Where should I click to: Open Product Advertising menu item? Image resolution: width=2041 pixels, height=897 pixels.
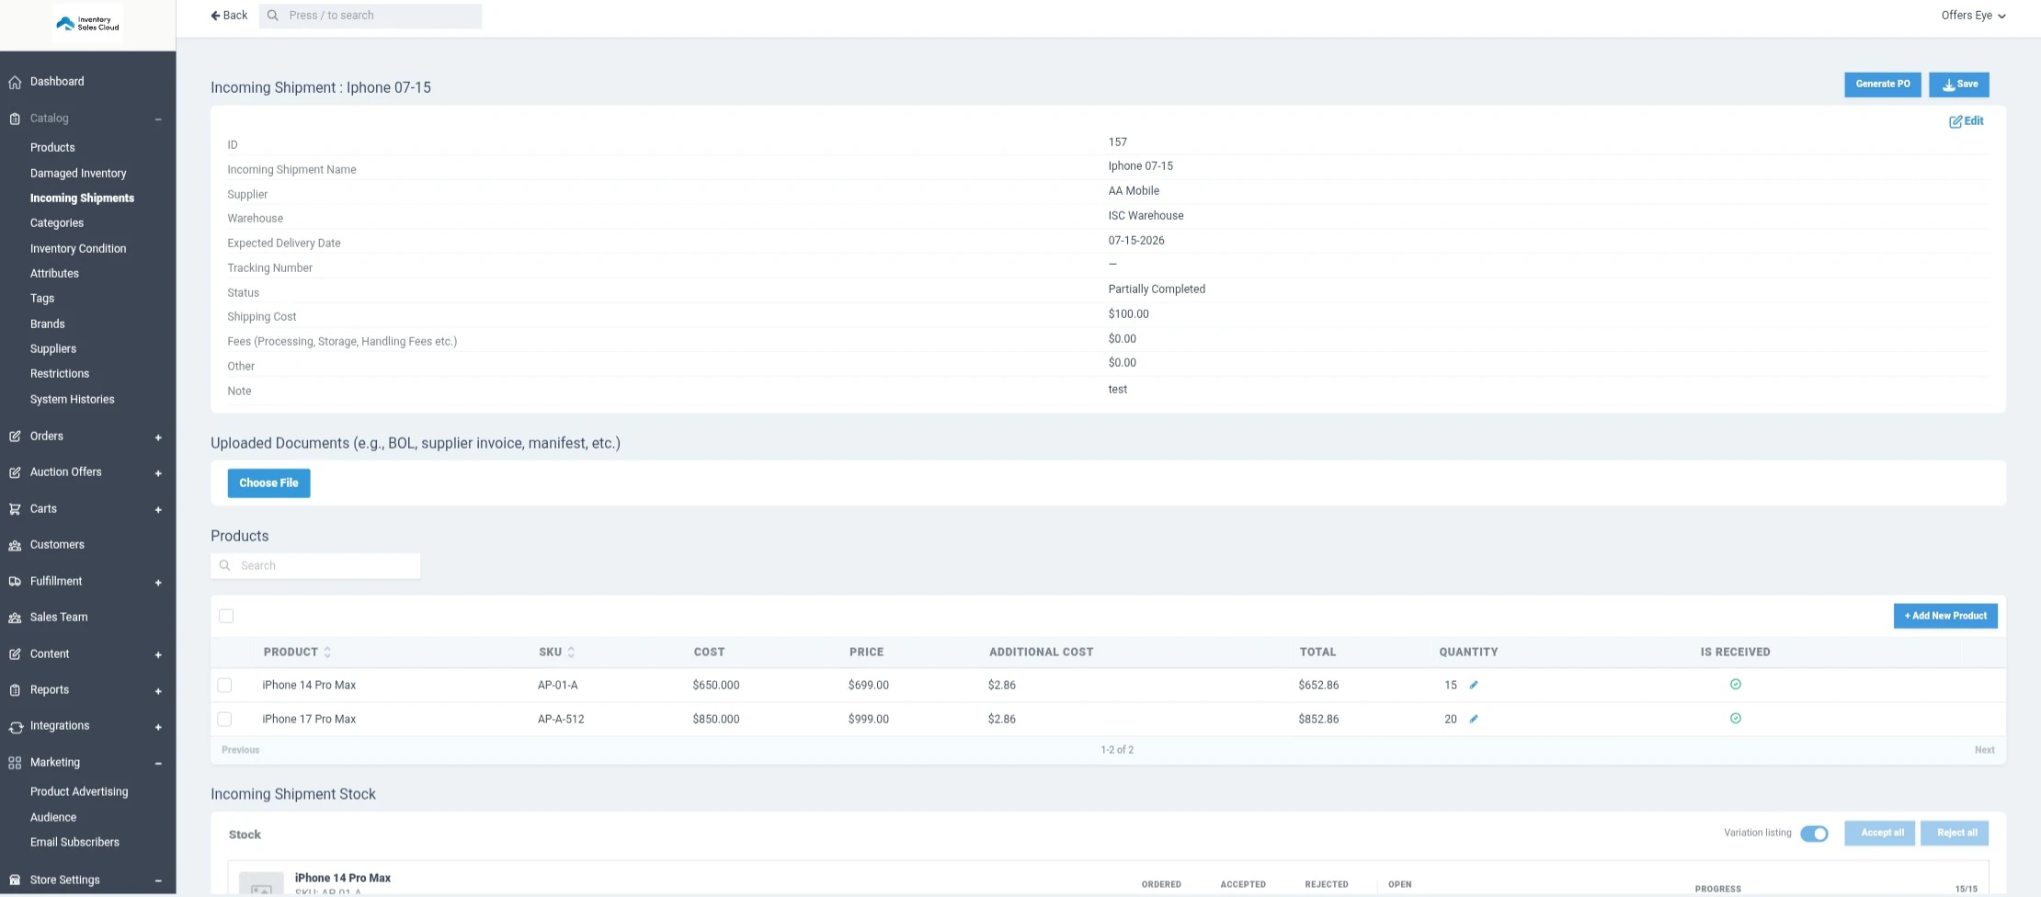[x=79, y=792]
